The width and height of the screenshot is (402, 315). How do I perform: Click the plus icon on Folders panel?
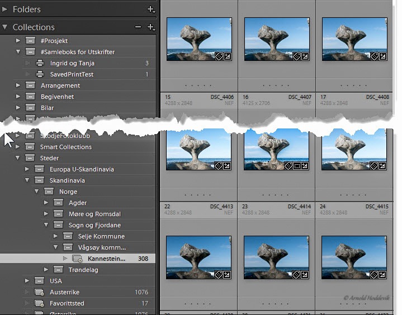pyautogui.click(x=151, y=9)
